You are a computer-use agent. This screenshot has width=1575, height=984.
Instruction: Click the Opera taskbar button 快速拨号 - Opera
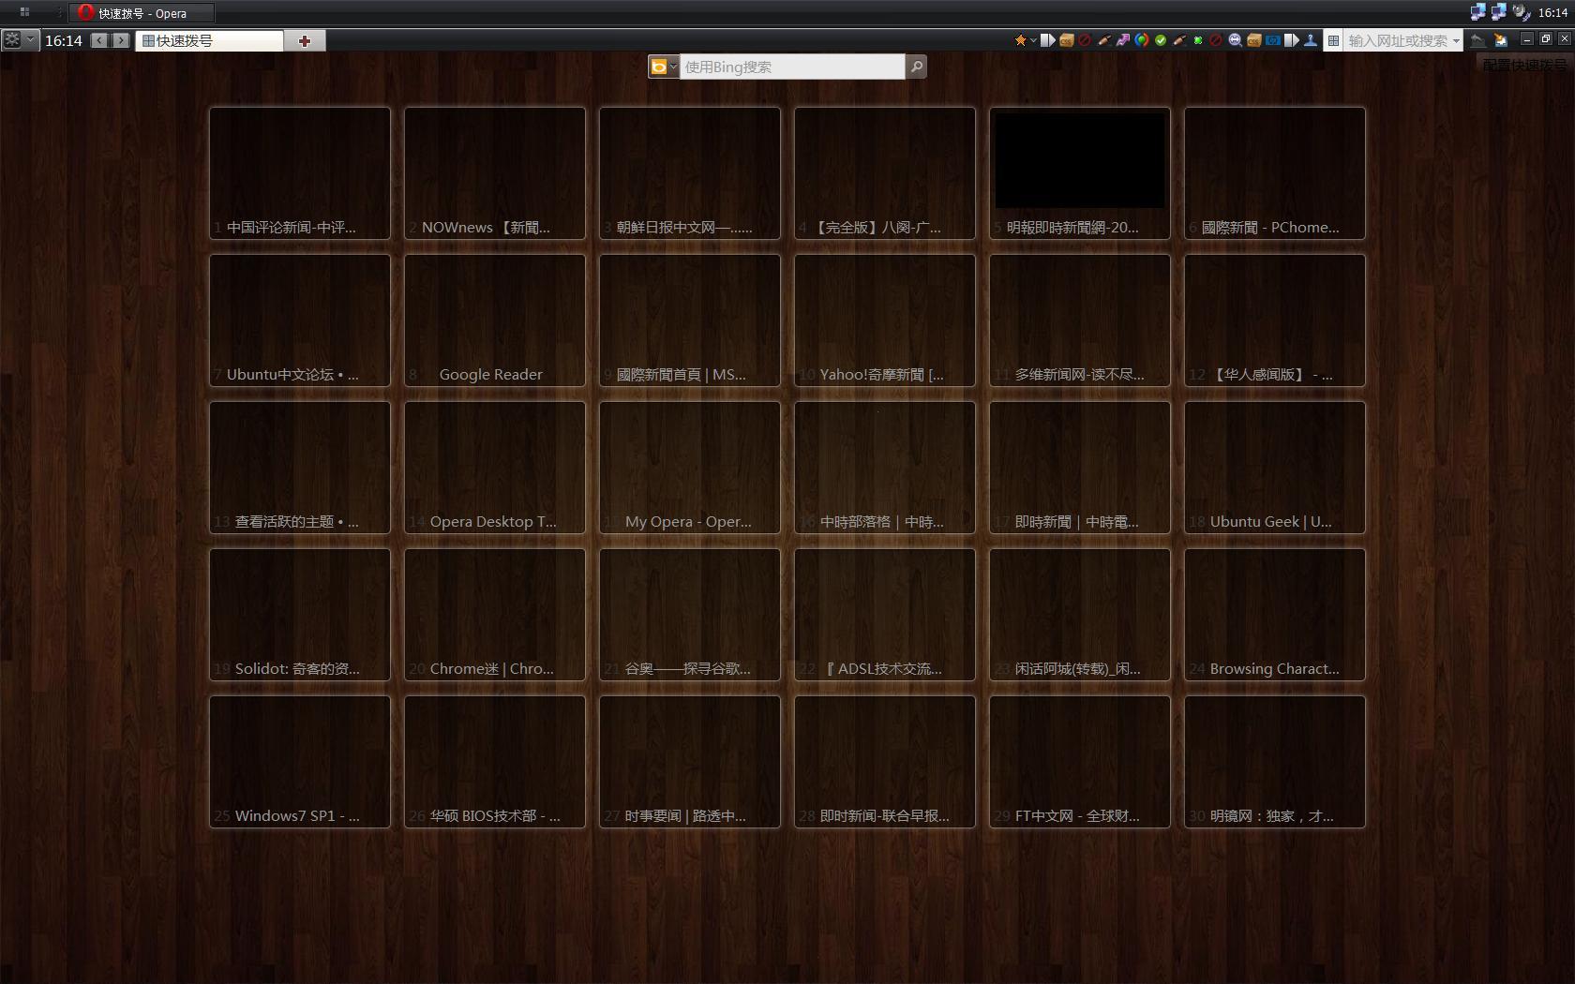tap(143, 12)
